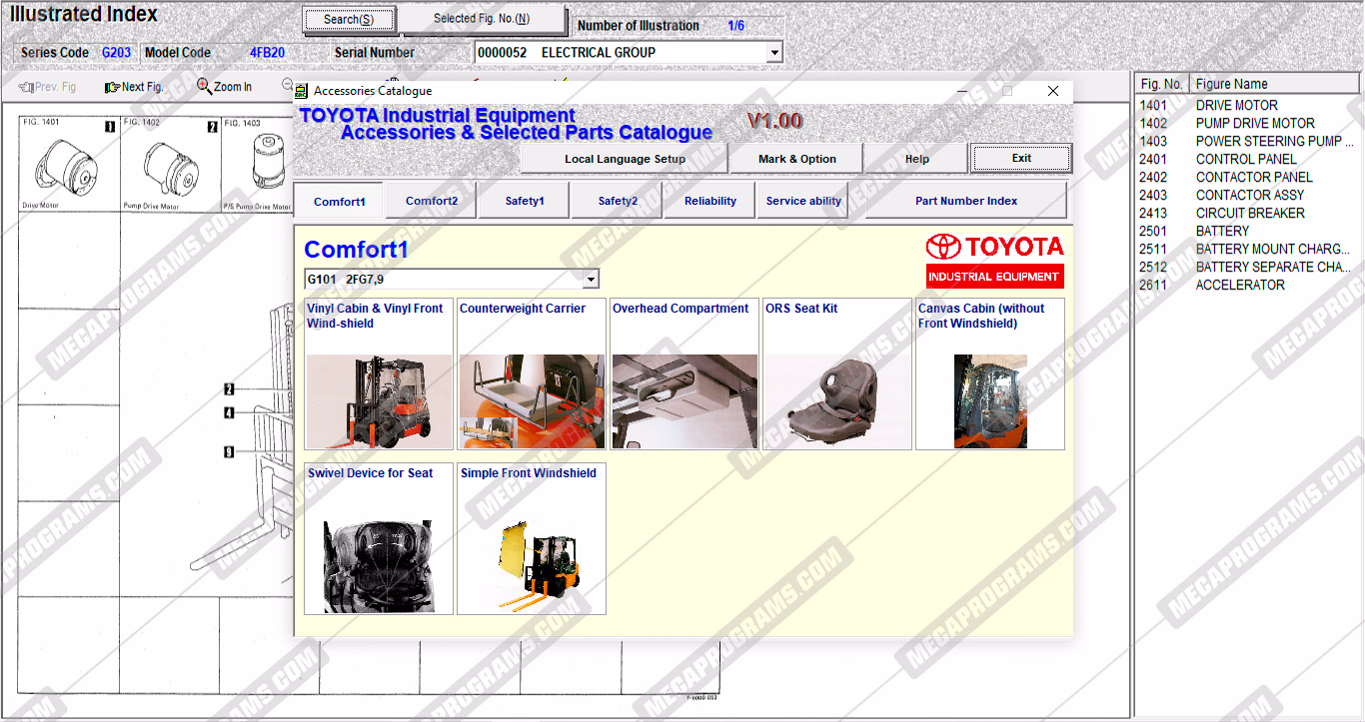Select CIRCUIT BREAKER in the figure list
This screenshot has width=1365, height=722.
pos(1249,213)
